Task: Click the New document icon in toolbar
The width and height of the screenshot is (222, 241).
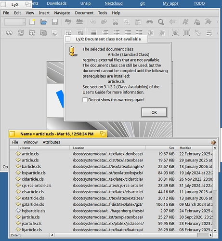Action: (32, 22)
